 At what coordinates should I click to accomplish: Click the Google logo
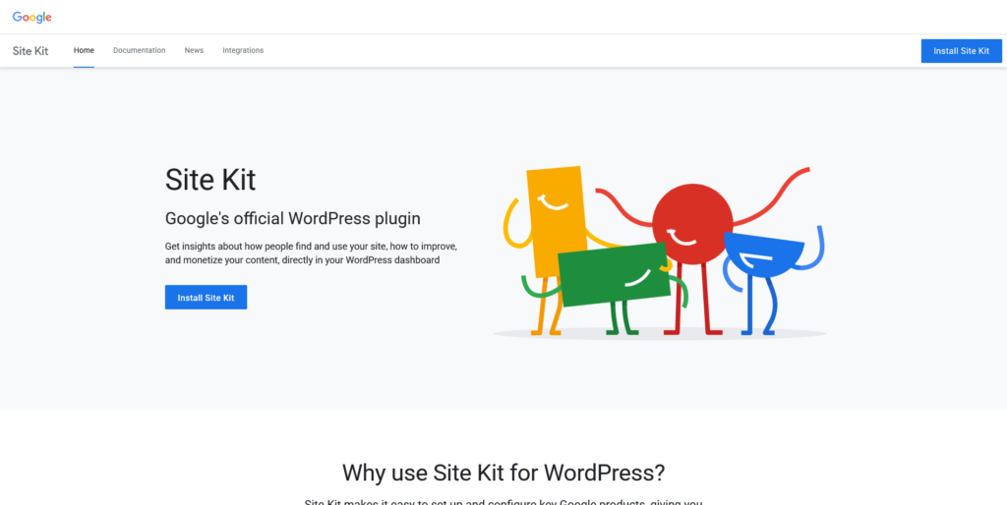(x=32, y=18)
